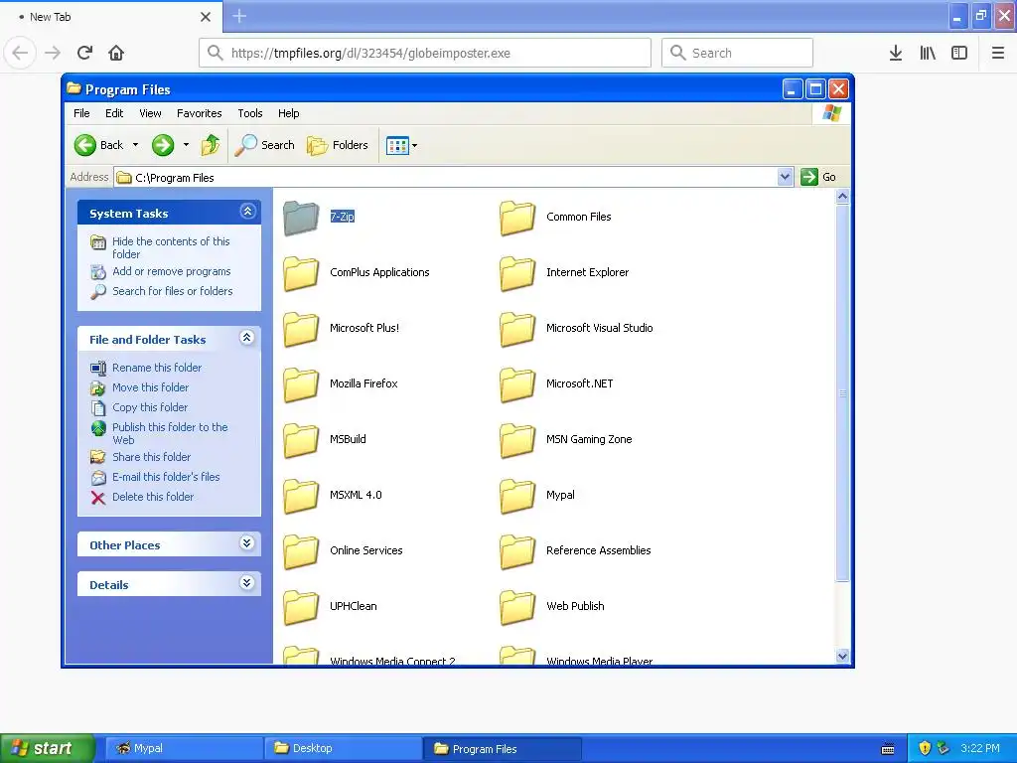Select the UPHClean folder icon
Viewport: 1017px width, 763px height.
(x=301, y=607)
